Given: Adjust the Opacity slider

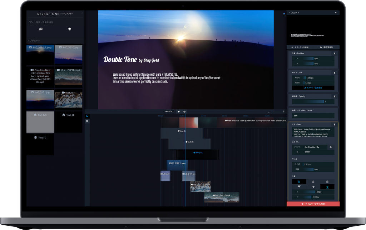Looking at the screenshot, I should 313,101.
